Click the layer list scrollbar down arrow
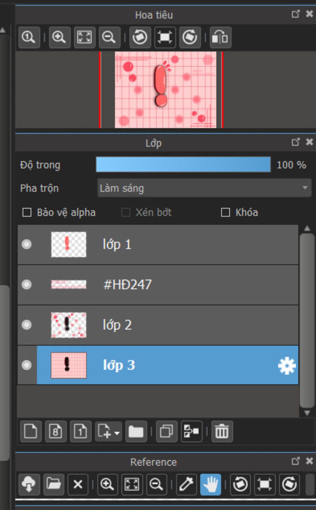 click(x=307, y=413)
